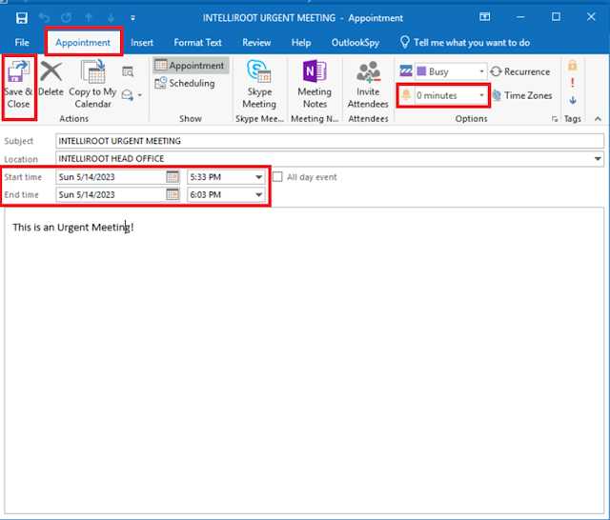610x520 pixels.
Task: Click Ribbon Display Options icon
Action: (x=484, y=17)
